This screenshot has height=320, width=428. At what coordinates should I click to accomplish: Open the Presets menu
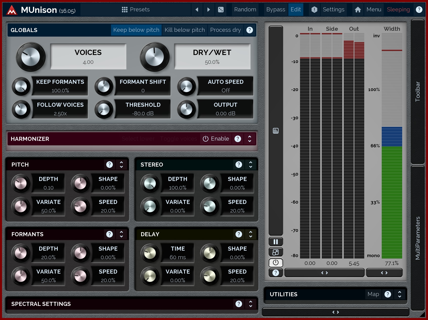[x=136, y=10]
